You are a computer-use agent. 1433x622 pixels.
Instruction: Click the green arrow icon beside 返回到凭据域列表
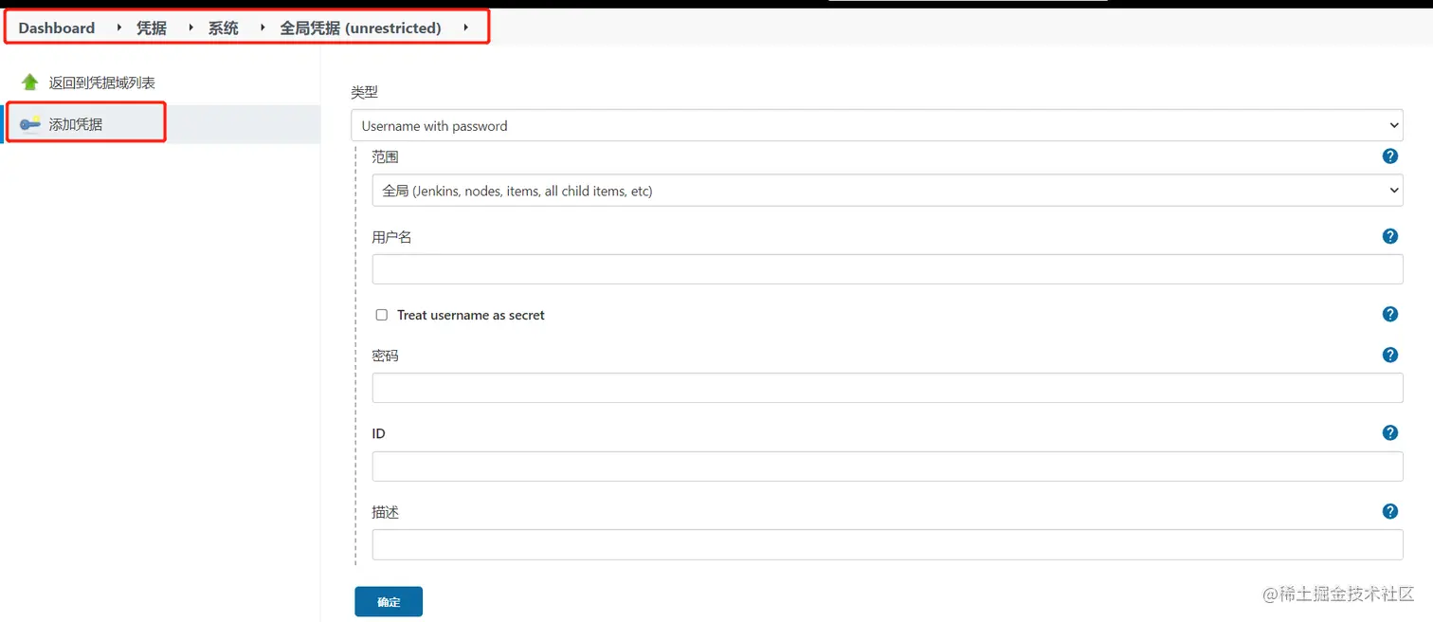(27, 82)
